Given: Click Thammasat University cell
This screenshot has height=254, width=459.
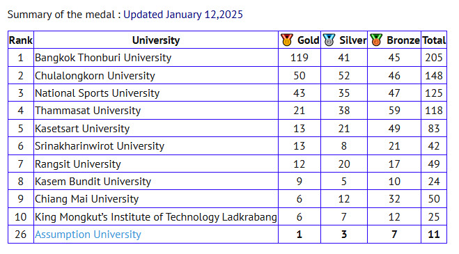Looking at the screenshot, I should [x=156, y=111].
